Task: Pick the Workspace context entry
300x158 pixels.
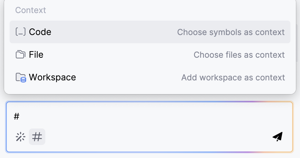Action: coord(52,77)
